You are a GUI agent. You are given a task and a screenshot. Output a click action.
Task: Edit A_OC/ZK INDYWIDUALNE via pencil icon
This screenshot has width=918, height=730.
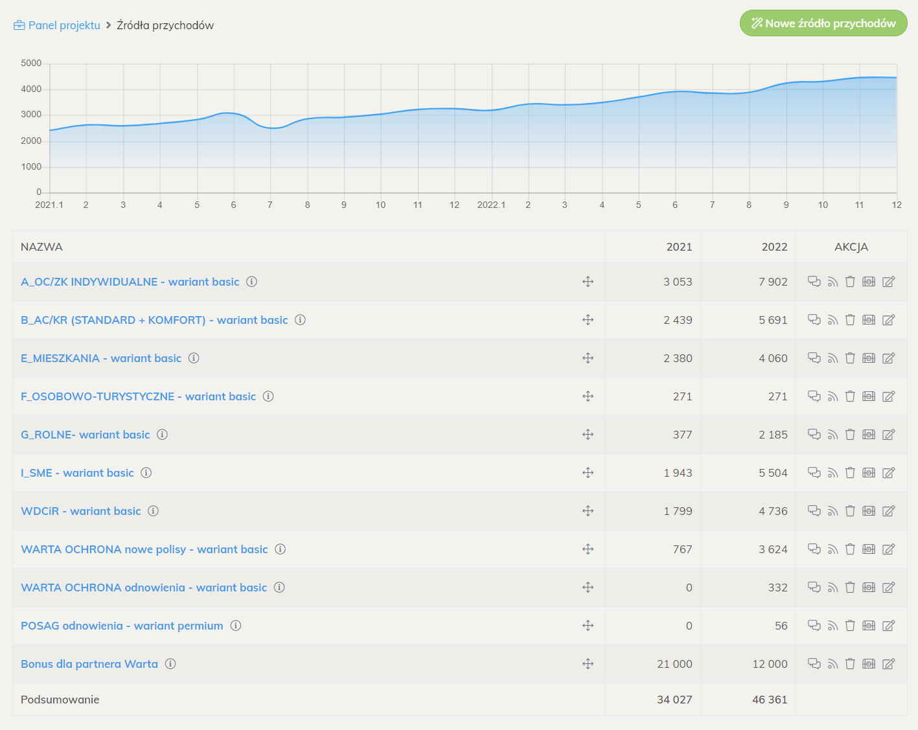tap(889, 282)
